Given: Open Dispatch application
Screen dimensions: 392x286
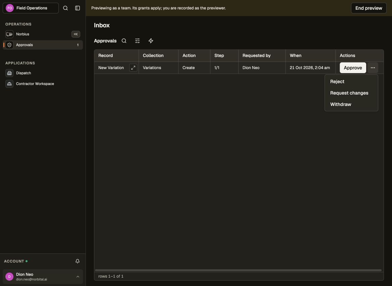Looking at the screenshot, I should 43,73.
